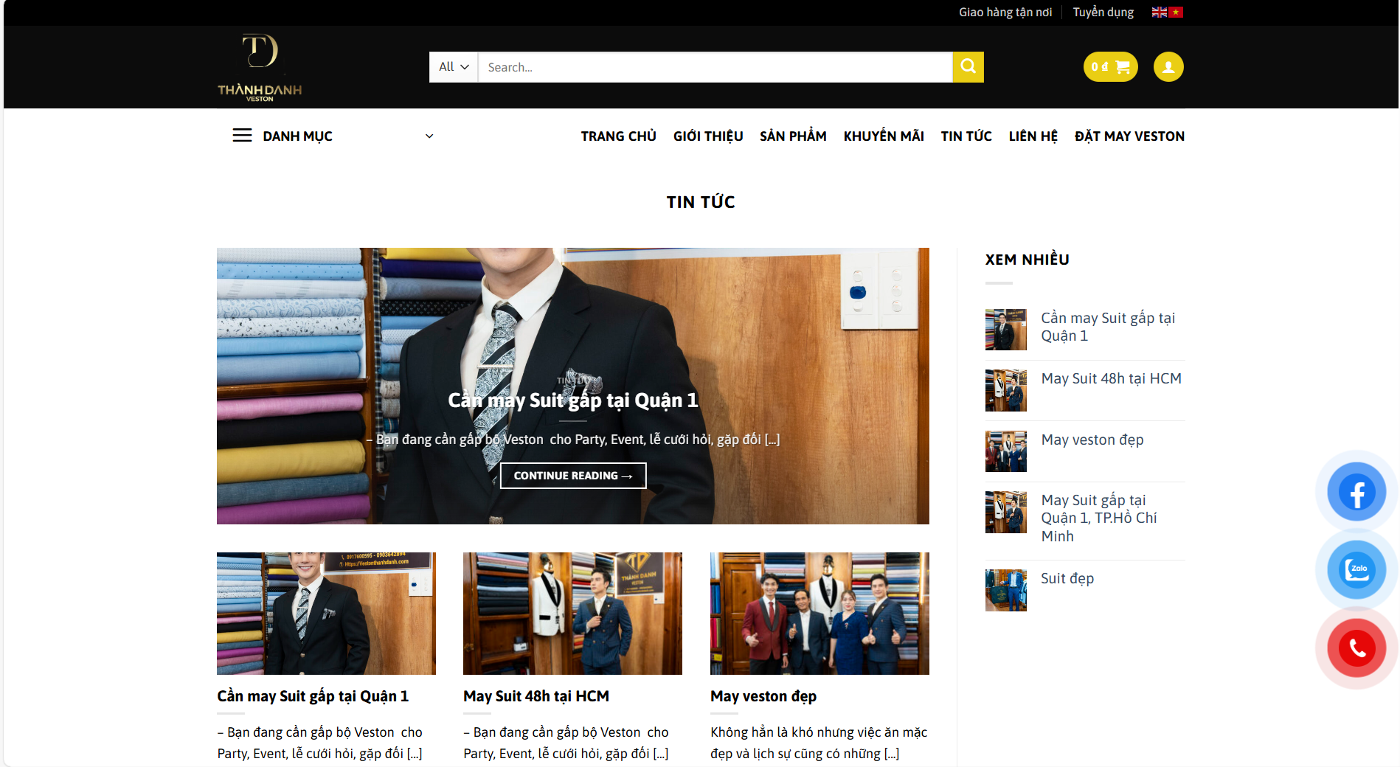
Task: Open the Suit đẹp sidebar post
Action: tap(1067, 579)
